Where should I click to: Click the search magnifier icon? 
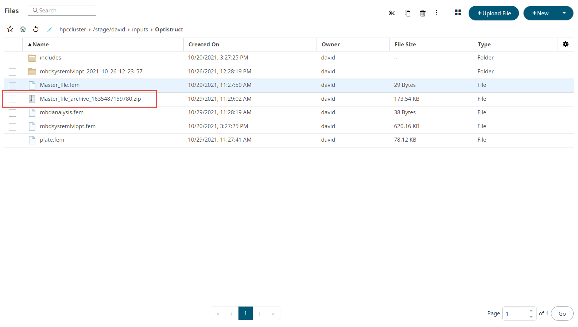click(35, 10)
